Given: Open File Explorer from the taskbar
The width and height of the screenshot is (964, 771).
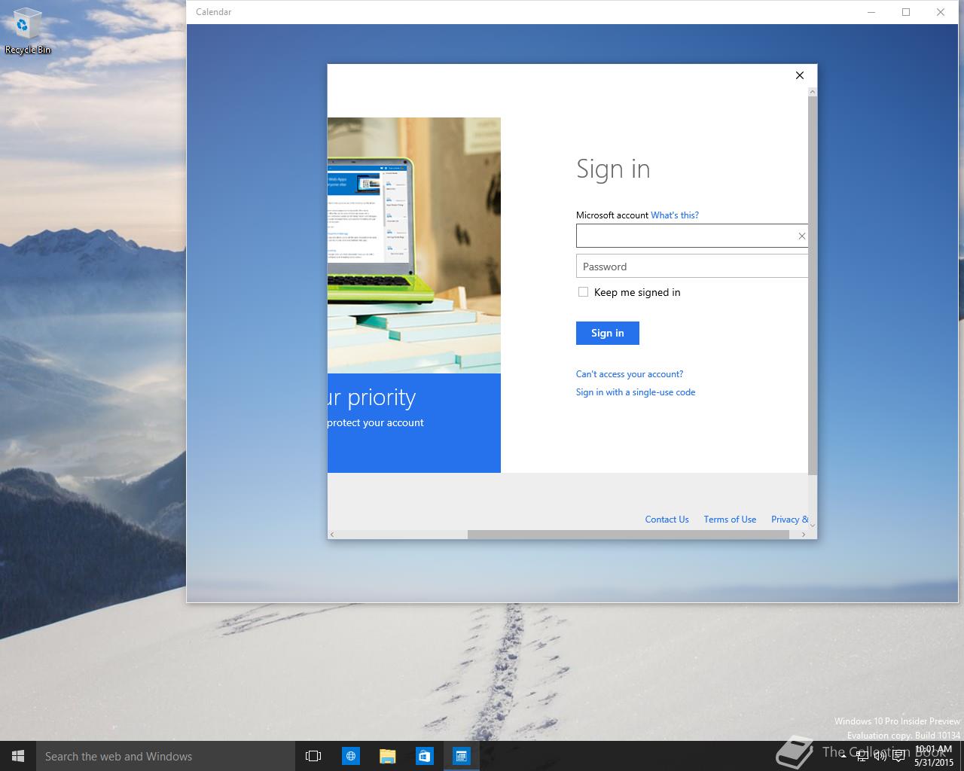Looking at the screenshot, I should (x=387, y=756).
